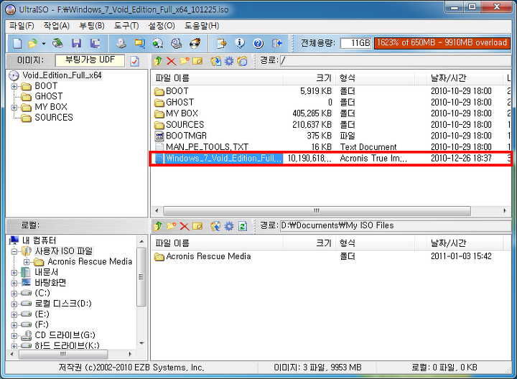Expand the MY BOX folder in image tree
Screen dimensions: 517x379
(x=14, y=108)
